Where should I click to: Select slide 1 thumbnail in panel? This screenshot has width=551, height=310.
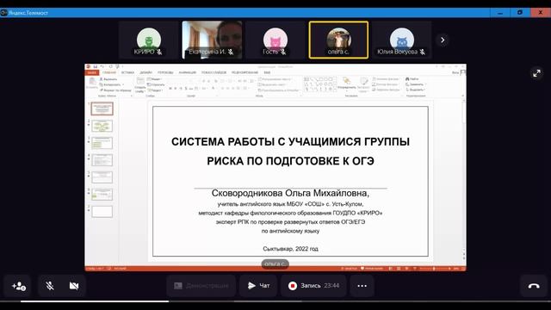tap(102, 109)
